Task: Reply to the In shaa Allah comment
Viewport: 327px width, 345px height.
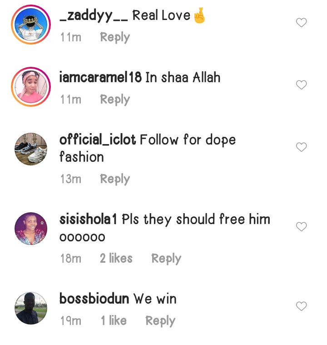Action: [115, 100]
